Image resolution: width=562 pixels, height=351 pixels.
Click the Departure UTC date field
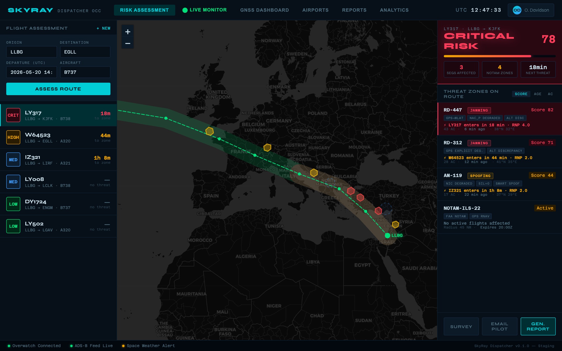31,72
